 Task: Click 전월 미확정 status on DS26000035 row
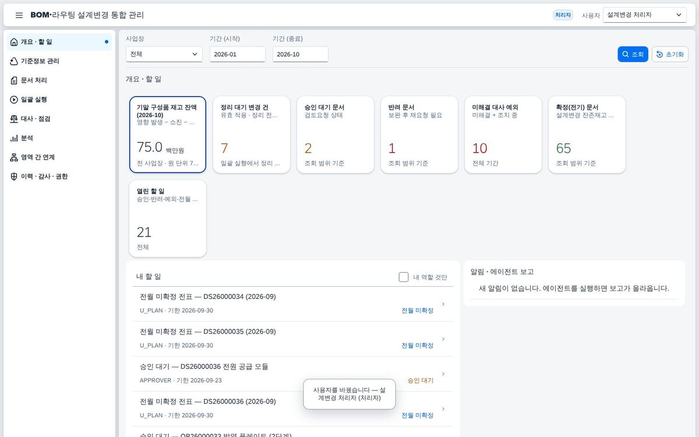(x=418, y=346)
